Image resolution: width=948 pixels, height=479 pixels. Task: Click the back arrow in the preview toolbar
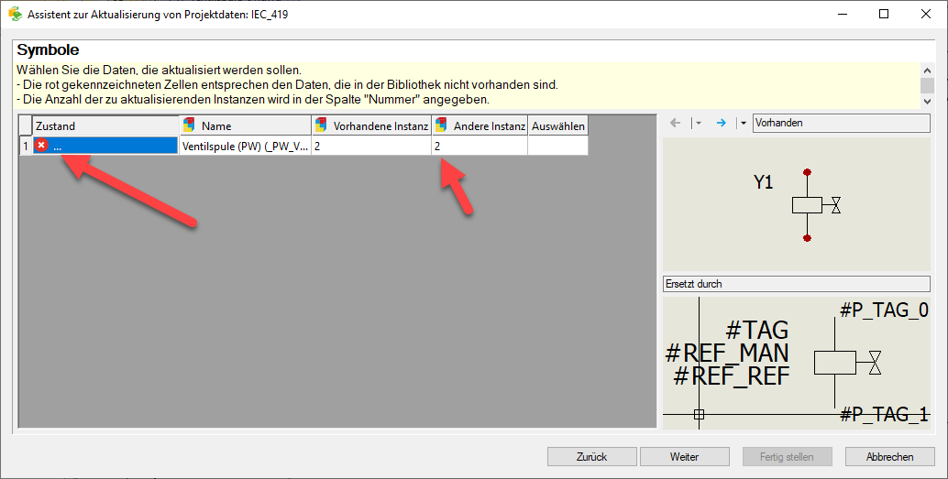click(x=676, y=123)
